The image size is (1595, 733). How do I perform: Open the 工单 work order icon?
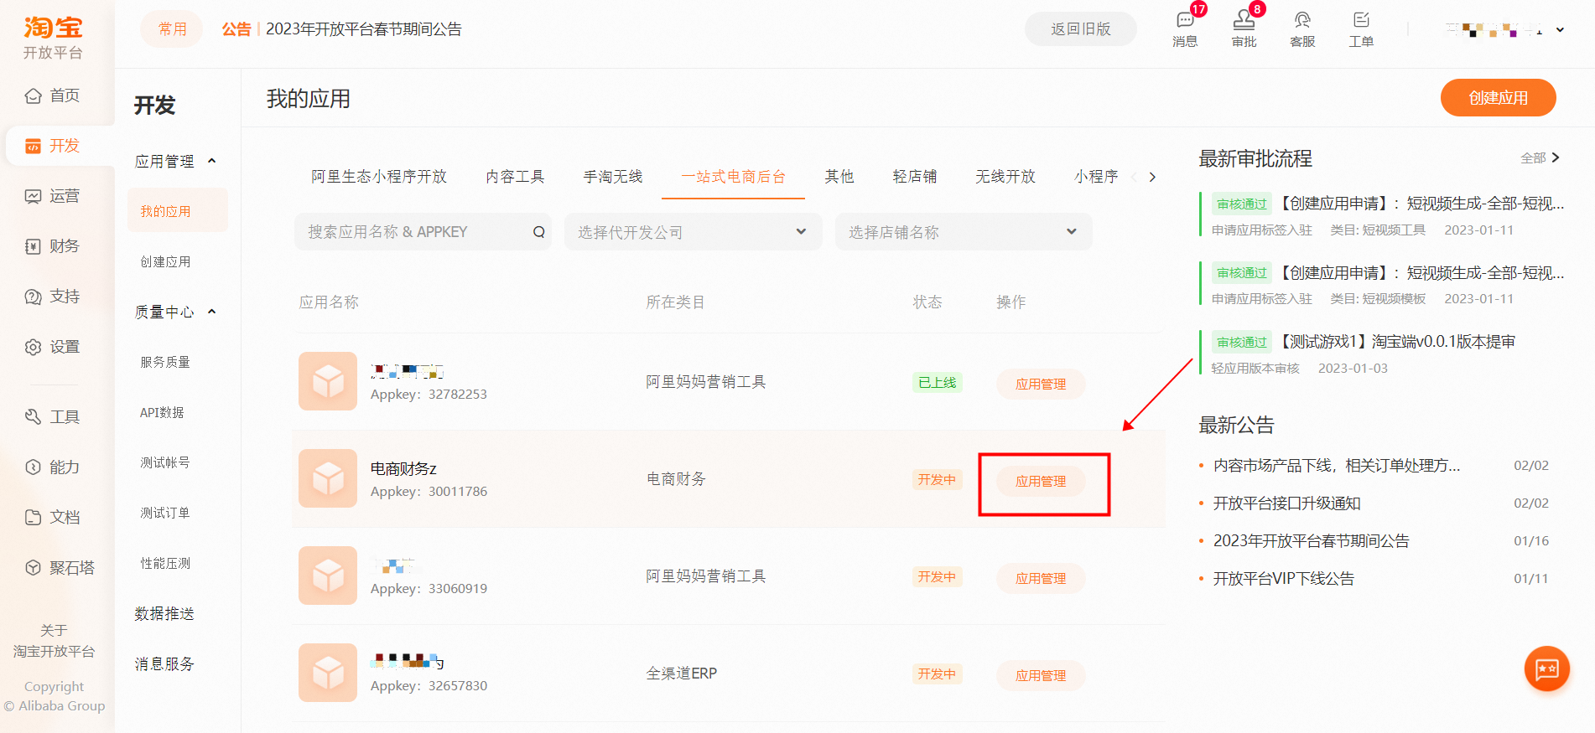pos(1361,28)
